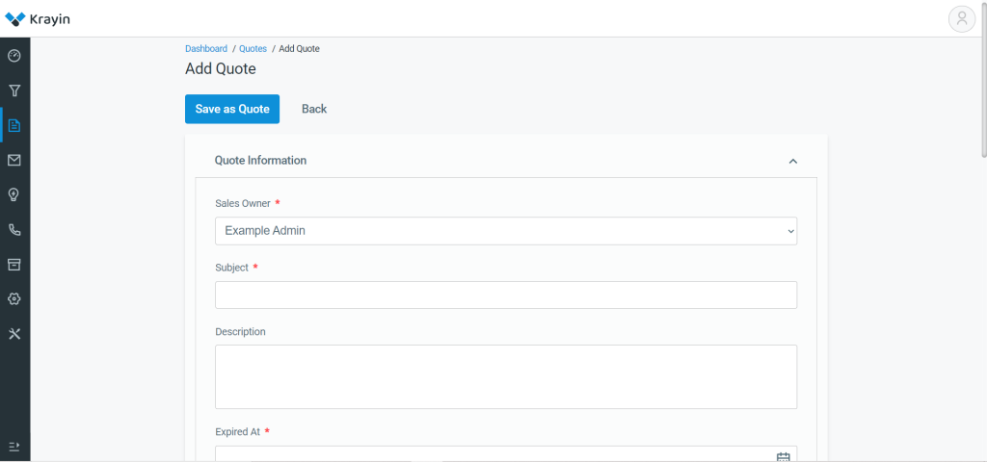The height and width of the screenshot is (462, 987).
Task: Open Products archive box icon in sidebar
Action: point(14,264)
